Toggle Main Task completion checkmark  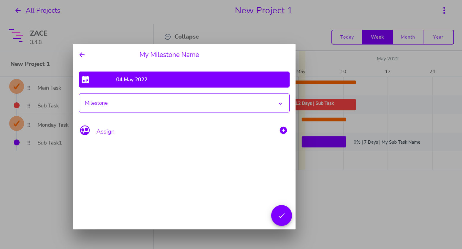coord(17,86)
